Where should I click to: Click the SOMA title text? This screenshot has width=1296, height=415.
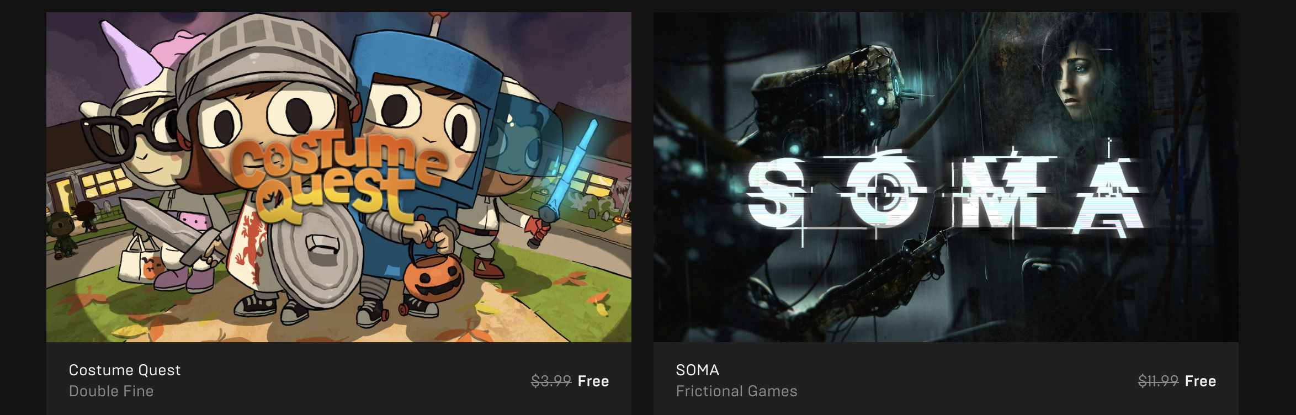pos(698,370)
